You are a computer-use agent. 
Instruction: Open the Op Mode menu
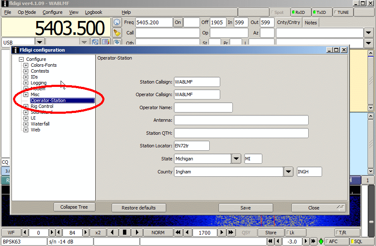[x=27, y=12]
